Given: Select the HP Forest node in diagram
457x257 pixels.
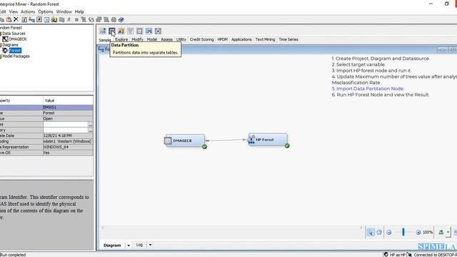Looking at the screenshot, I should click(x=268, y=140).
